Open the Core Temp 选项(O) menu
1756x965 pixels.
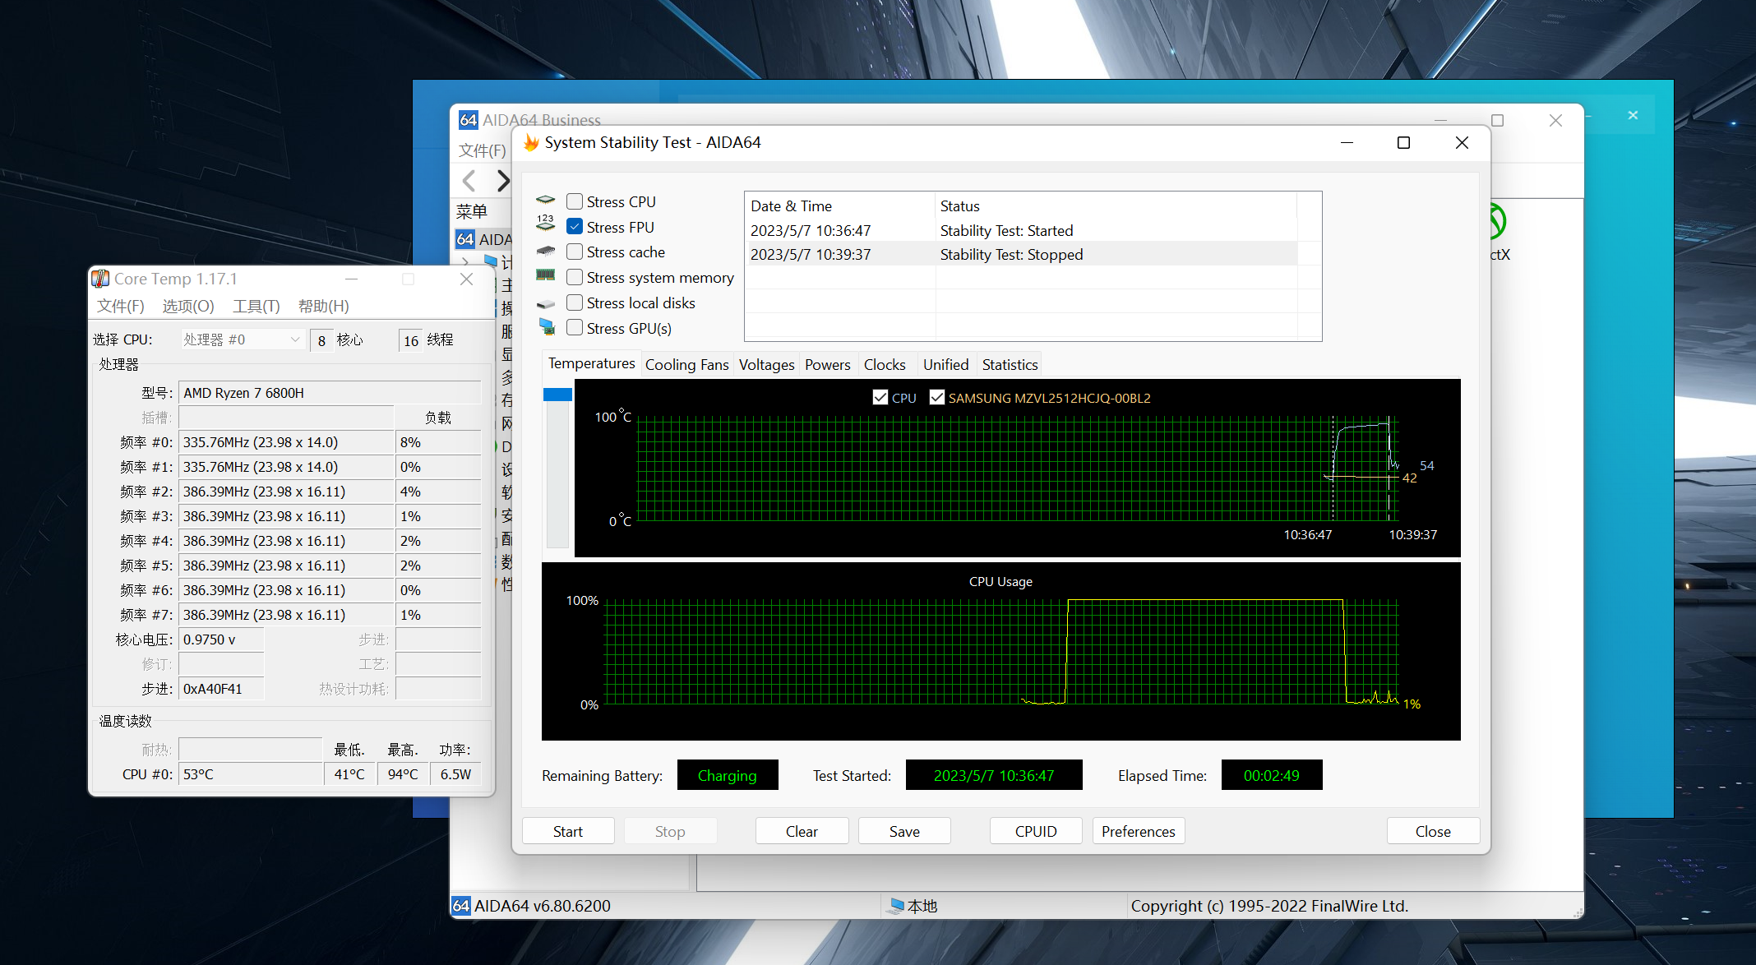tap(188, 307)
